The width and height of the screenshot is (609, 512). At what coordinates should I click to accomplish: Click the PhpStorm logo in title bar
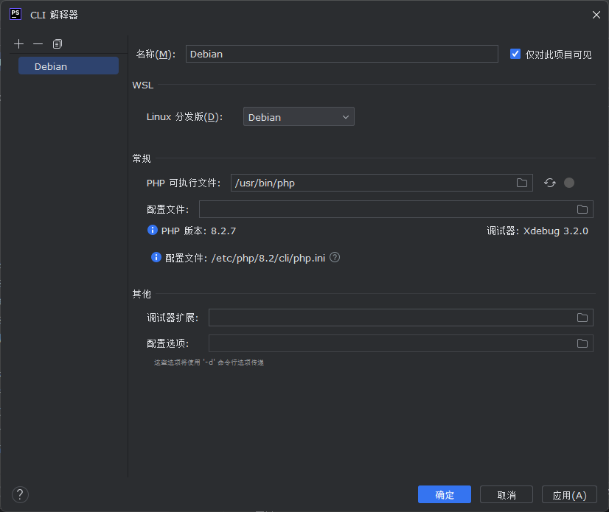(x=15, y=14)
